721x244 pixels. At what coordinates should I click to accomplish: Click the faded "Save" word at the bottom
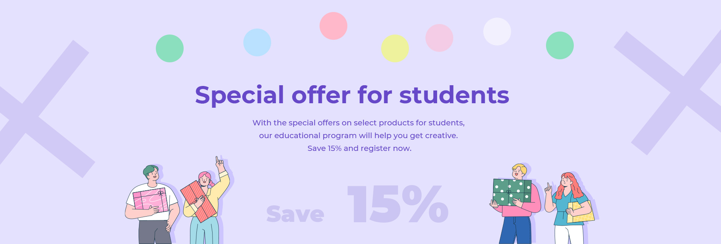[x=295, y=214]
